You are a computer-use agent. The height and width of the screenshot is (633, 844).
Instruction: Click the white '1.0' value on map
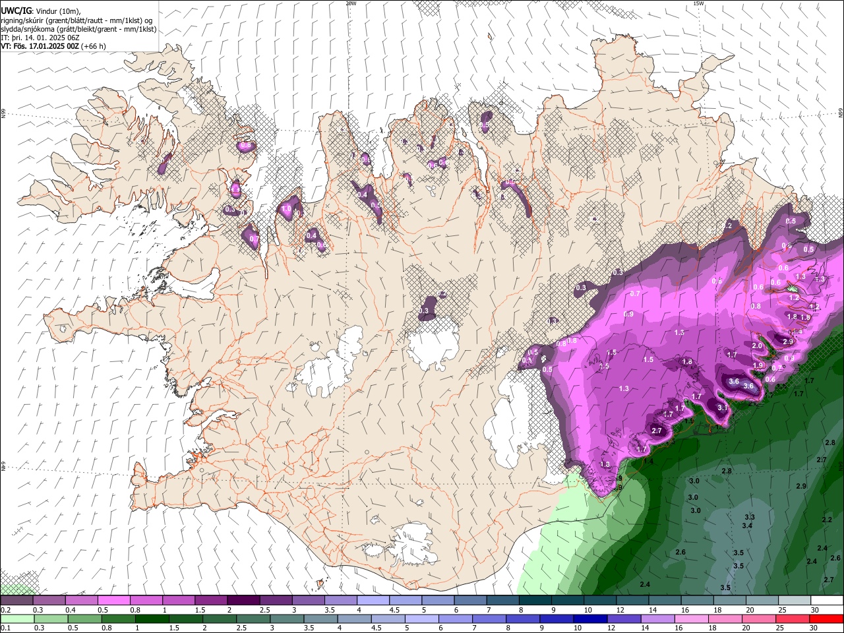click(x=286, y=208)
